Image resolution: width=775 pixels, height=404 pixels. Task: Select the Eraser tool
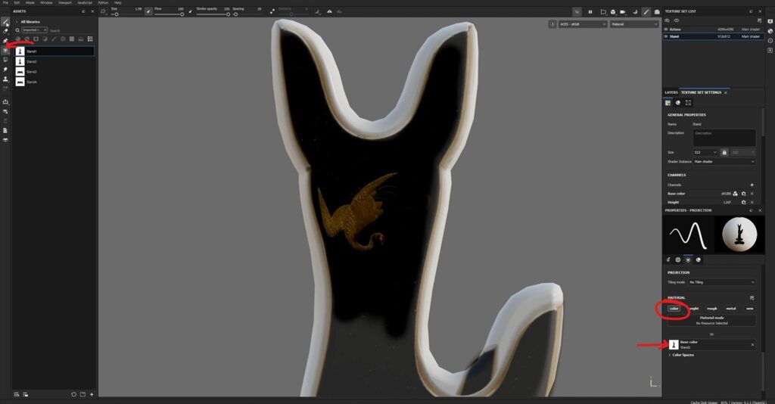[x=5, y=31]
